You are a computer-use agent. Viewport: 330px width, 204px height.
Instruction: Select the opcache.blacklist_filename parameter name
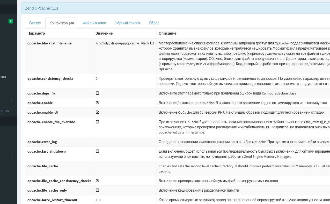(x=49, y=43)
